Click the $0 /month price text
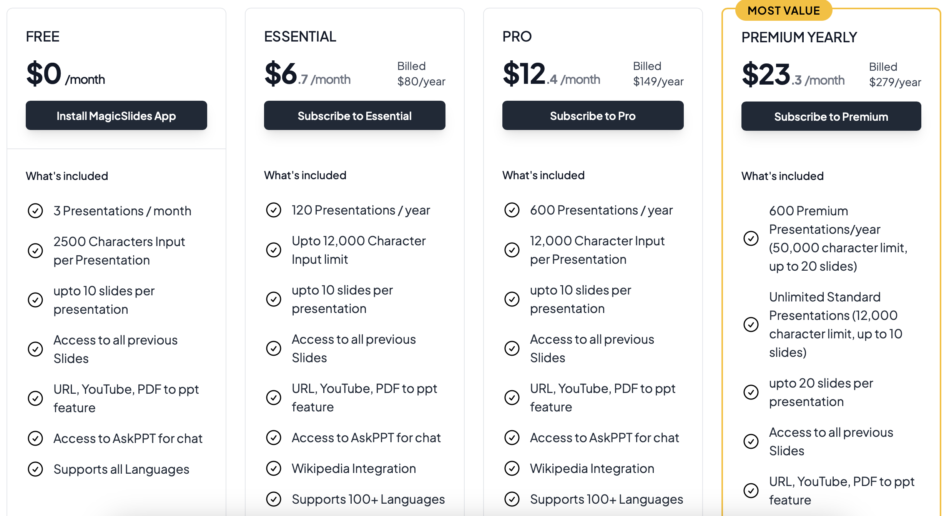The width and height of the screenshot is (944, 516). 65,74
